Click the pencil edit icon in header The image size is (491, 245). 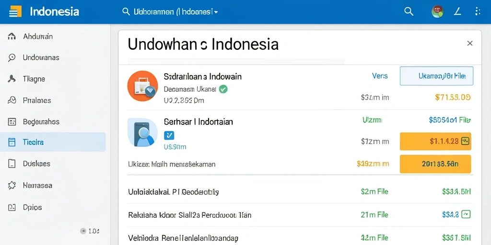point(457,12)
